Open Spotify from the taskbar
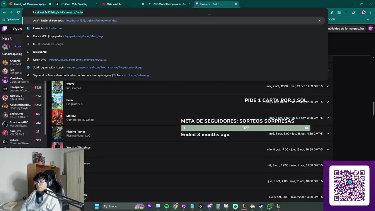375x211 pixels. [x=166, y=206]
